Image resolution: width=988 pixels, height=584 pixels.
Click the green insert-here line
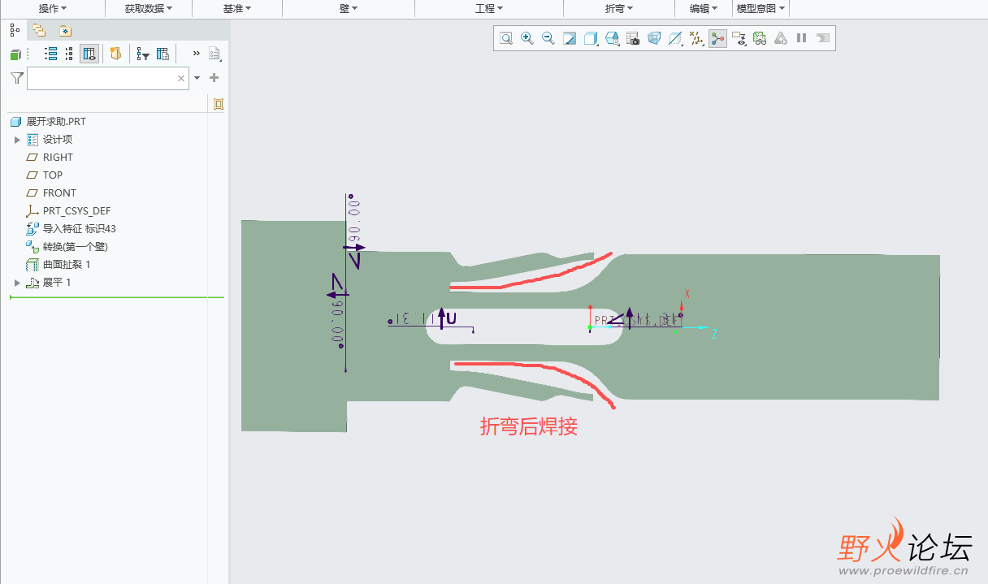pyautogui.click(x=116, y=298)
